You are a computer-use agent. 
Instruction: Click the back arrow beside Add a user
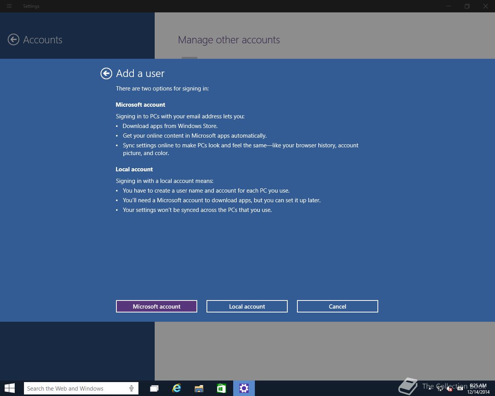click(106, 73)
